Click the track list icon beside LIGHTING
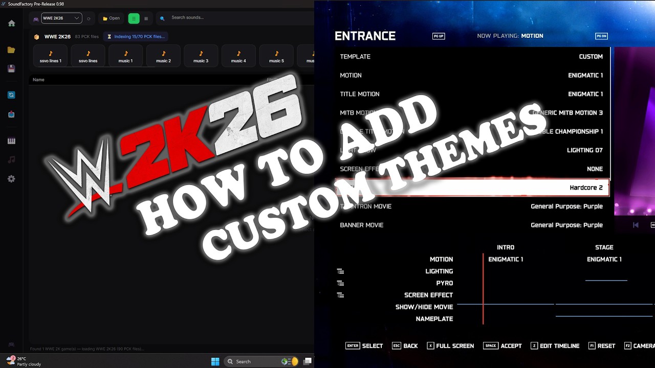Image resolution: width=655 pixels, height=368 pixels. [340, 271]
